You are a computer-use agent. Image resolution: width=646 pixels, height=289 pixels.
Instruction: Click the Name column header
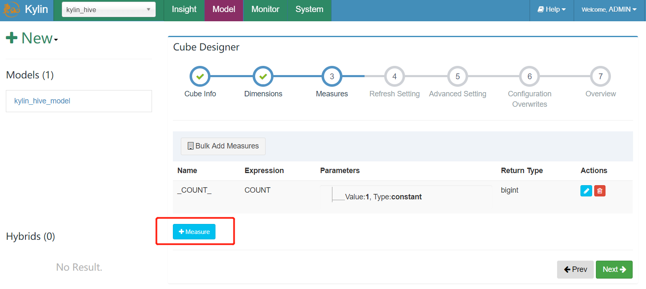(x=187, y=171)
